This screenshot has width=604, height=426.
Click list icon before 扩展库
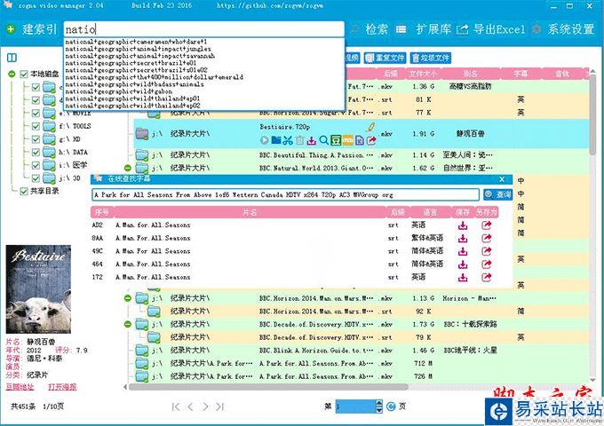click(401, 29)
